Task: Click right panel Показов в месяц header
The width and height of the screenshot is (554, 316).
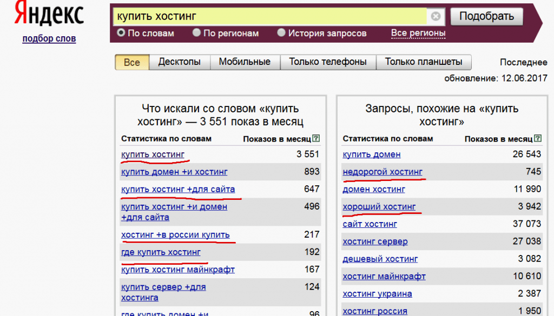Action: pos(498,139)
